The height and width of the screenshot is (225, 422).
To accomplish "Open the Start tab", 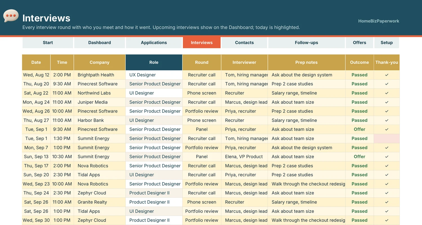I will pyautogui.click(x=48, y=43).
